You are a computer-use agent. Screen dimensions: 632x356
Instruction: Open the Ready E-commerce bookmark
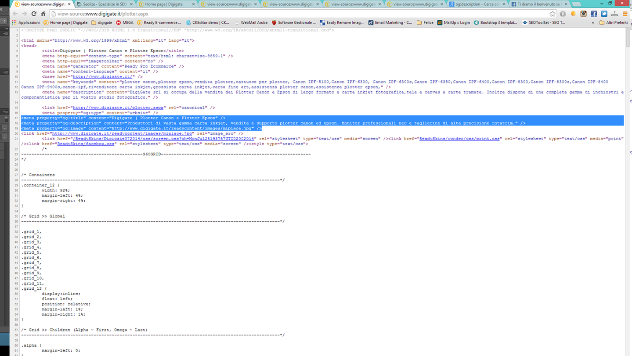click(x=159, y=22)
